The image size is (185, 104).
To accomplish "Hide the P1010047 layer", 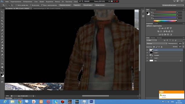I will (147, 55).
